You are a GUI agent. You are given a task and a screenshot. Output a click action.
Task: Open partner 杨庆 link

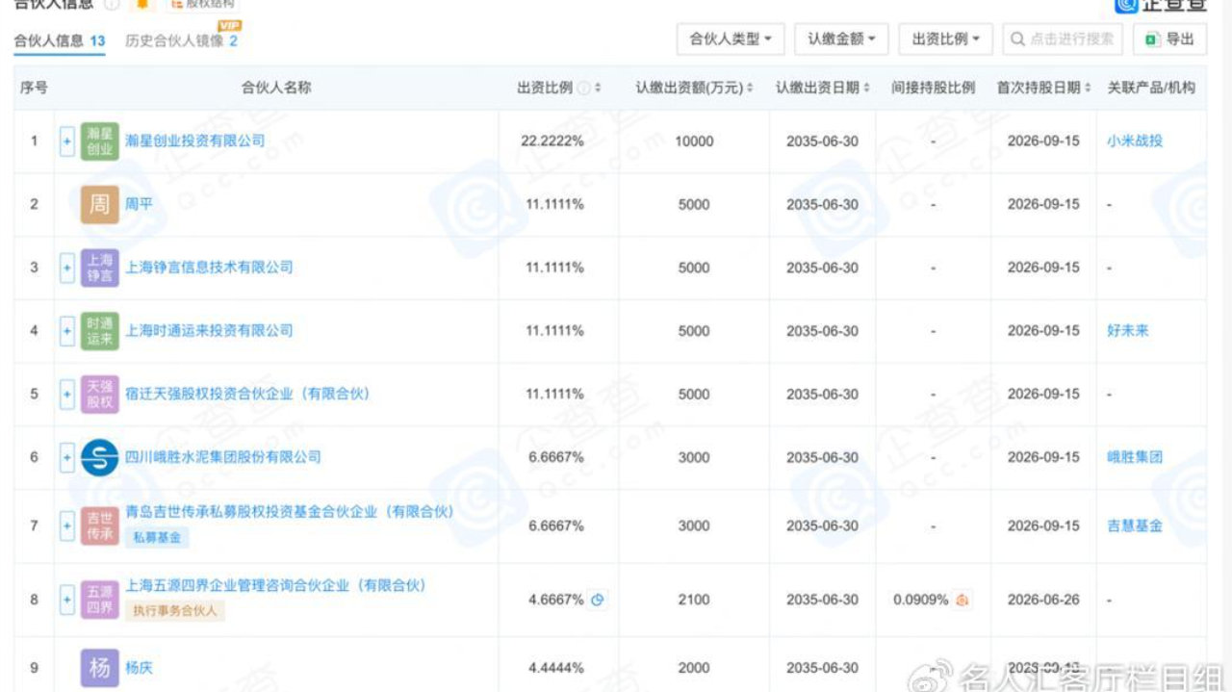click(x=140, y=668)
